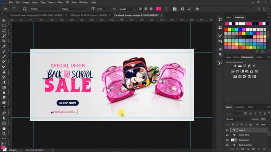Open the search icon at top right
Screen dimensions: 271x152
tap(259, 9)
